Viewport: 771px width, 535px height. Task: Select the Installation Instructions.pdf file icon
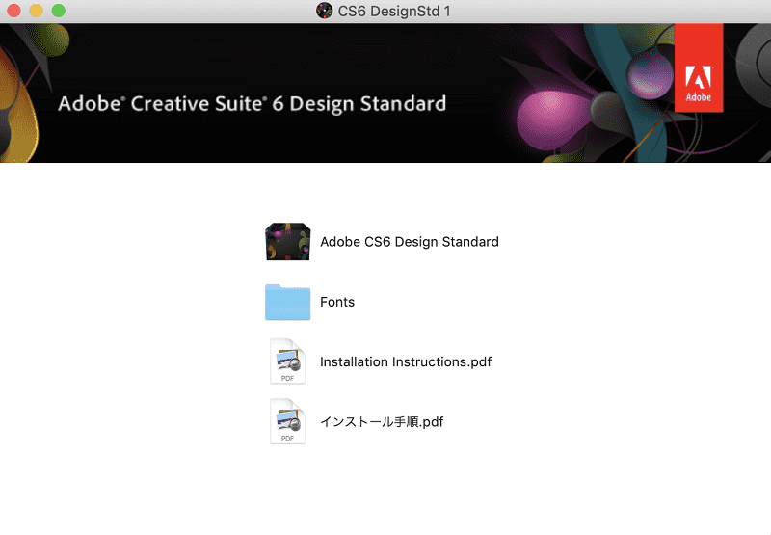pyautogui.click(x=287, y=361)
